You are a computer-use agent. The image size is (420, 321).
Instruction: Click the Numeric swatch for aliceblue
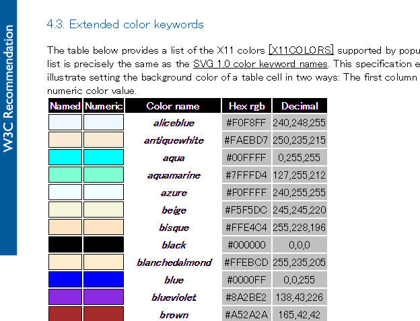click(x=104, y=122)
